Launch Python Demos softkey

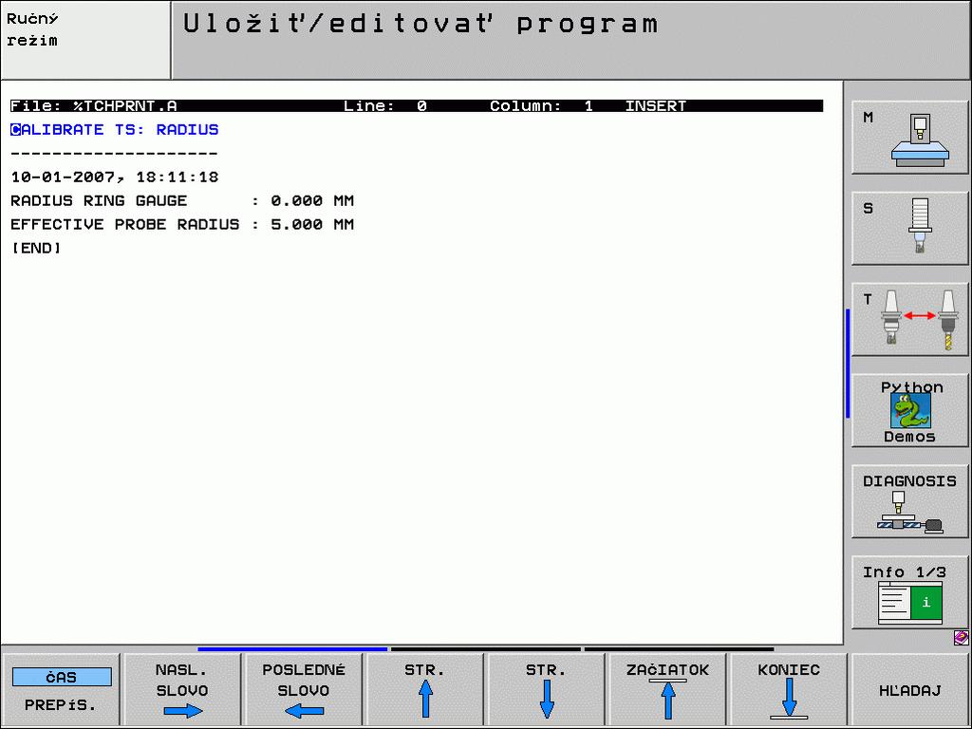[909, 411]
